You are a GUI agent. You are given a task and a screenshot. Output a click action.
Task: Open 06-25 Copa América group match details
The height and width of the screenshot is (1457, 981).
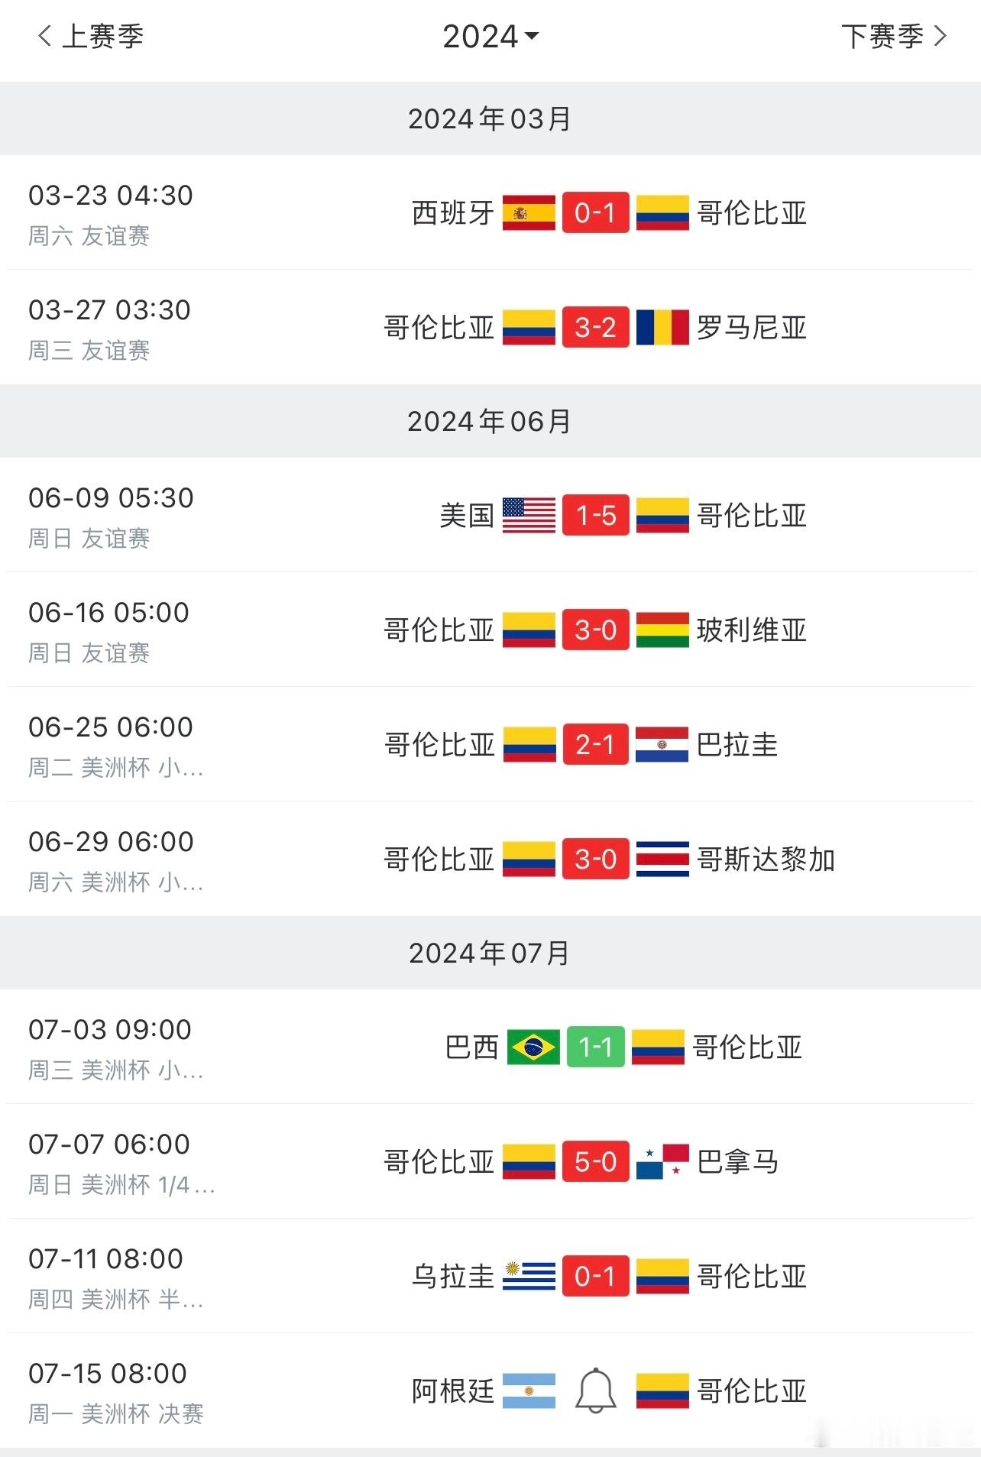[x=490, y=744]
